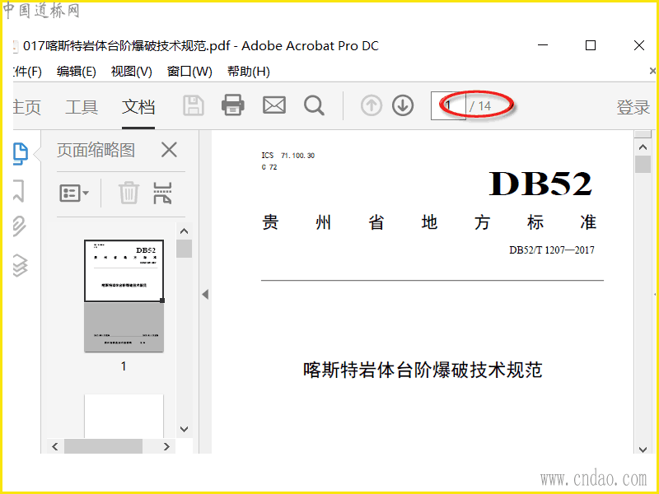This screenshot has width=659, height=494.
Task: Collapse the navigation pane with left triangle
Action: [x=205, y=295]
